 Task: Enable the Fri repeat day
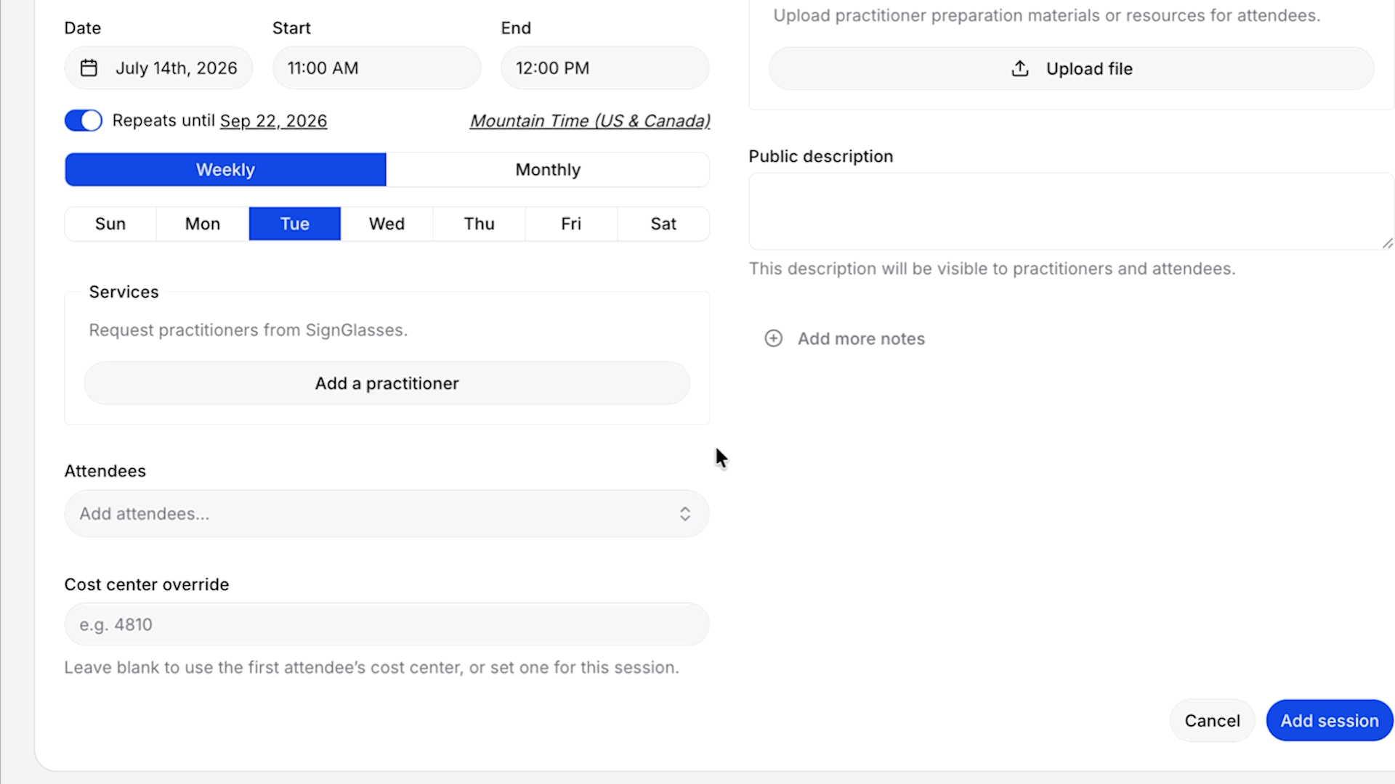point(571,224)
